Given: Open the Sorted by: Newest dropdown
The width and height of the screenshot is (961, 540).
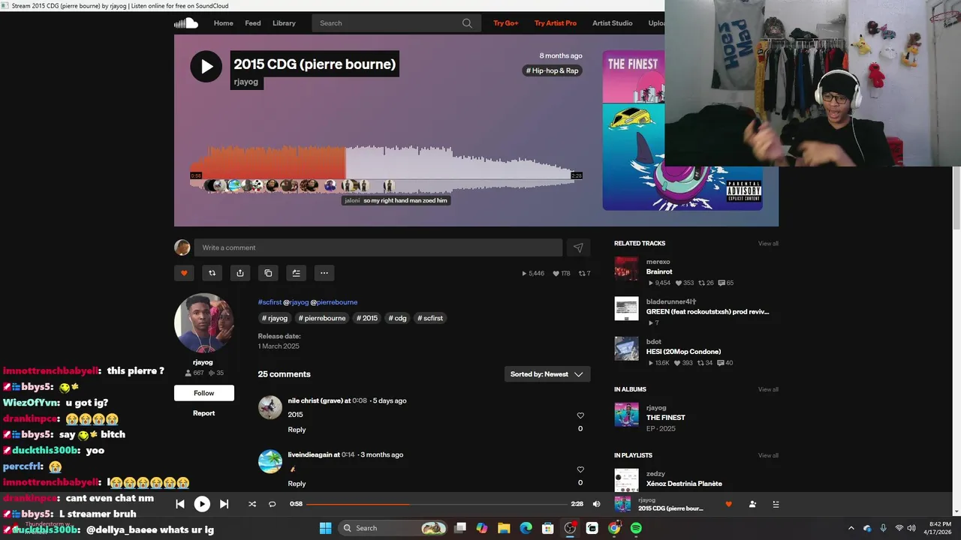Looking at the screenshot, I should click(547, 374).
